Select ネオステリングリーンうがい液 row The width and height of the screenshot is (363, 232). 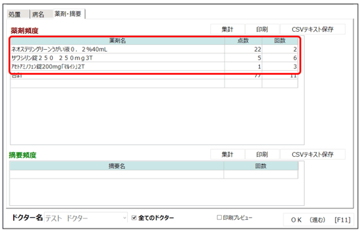[154, 49]
